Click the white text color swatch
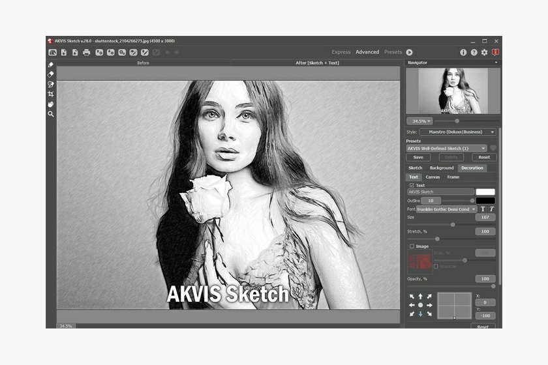This screenshot has width=548, height=365. (485, 192)
